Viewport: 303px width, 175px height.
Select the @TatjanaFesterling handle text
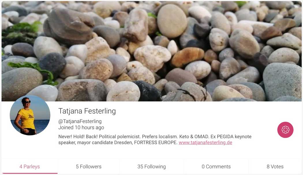pyautogui.click(x=80, y=121)
